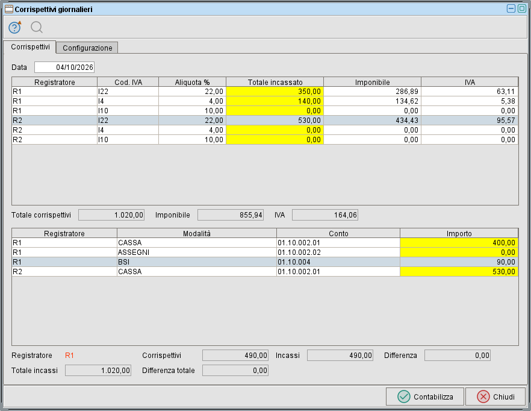
Task: Click Importo cell 400,00 for CASSA
Action: (x=459, y=243)
